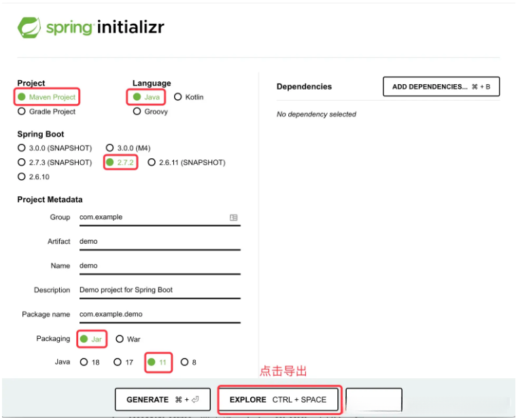Image resolution: width=516 pixels, height=419 pixels.
Task: Pick Java version 18
Action: [x=84, y=362]
